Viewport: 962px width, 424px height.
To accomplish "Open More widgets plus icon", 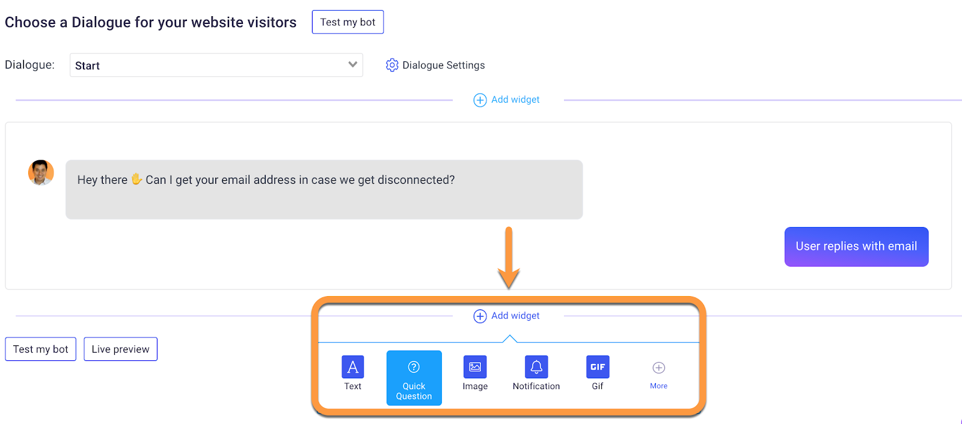I will tap(659, 368).
